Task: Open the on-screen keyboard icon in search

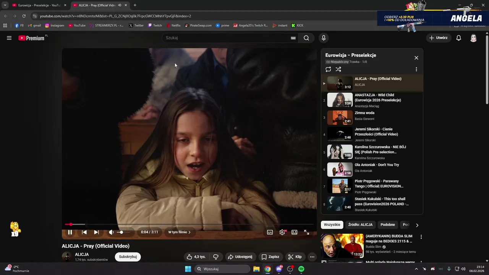Action: coord(293,38)
